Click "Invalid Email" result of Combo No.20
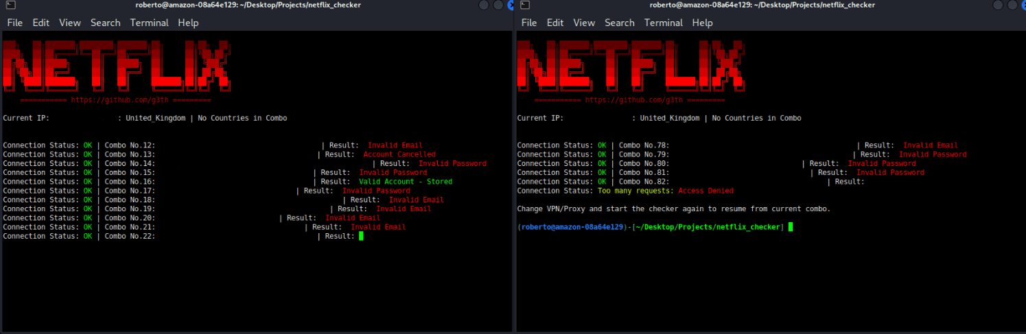The height and width of the screenshot is (334, 1026). [x=353, y=218]
